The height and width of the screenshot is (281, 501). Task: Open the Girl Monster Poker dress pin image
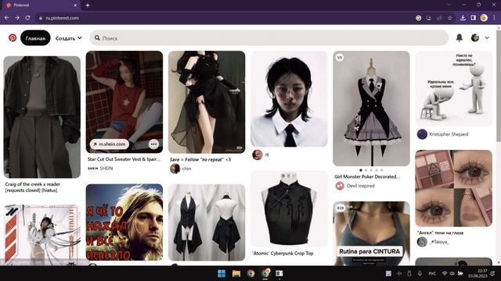[371, 108]
